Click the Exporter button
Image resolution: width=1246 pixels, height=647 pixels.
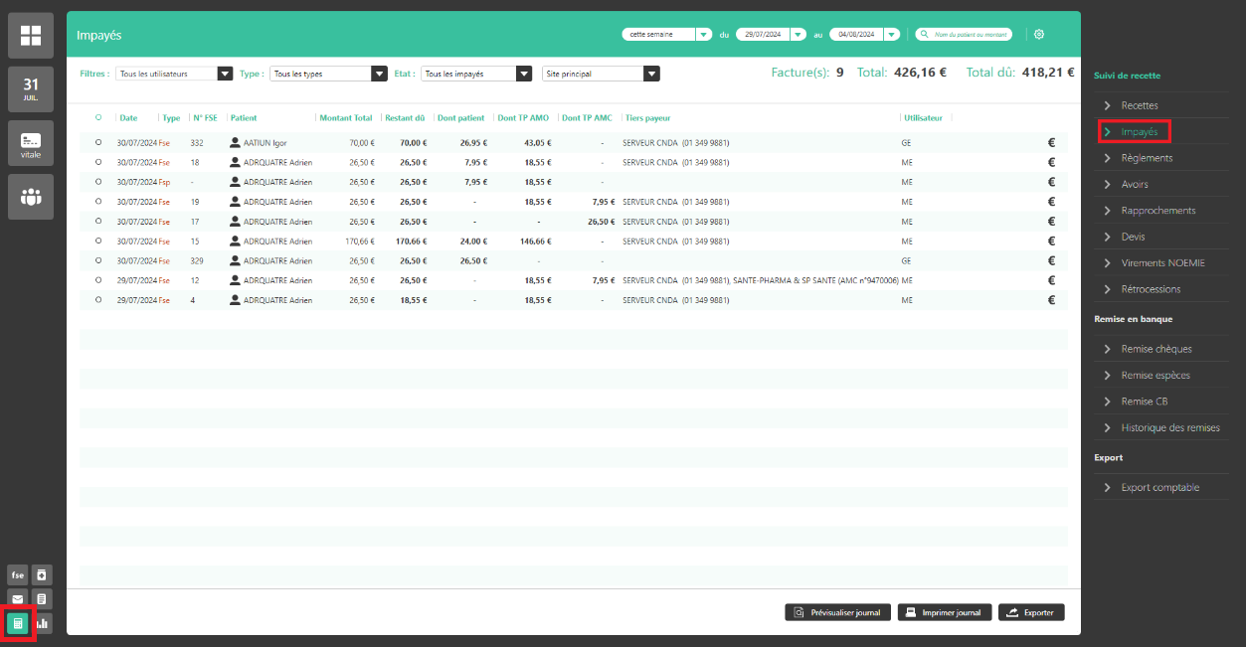coord(1031,612)
